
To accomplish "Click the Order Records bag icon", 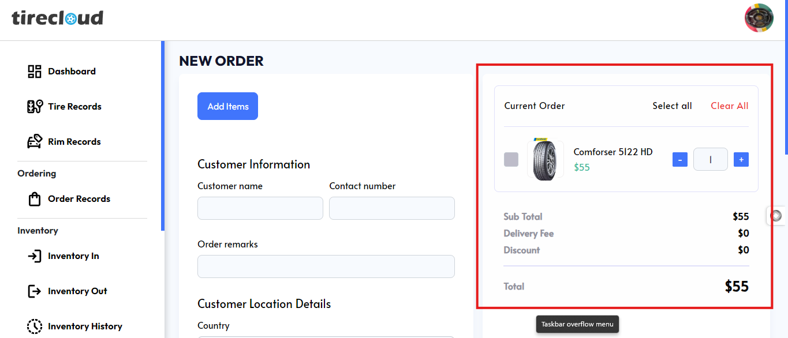I will [35, 199].
